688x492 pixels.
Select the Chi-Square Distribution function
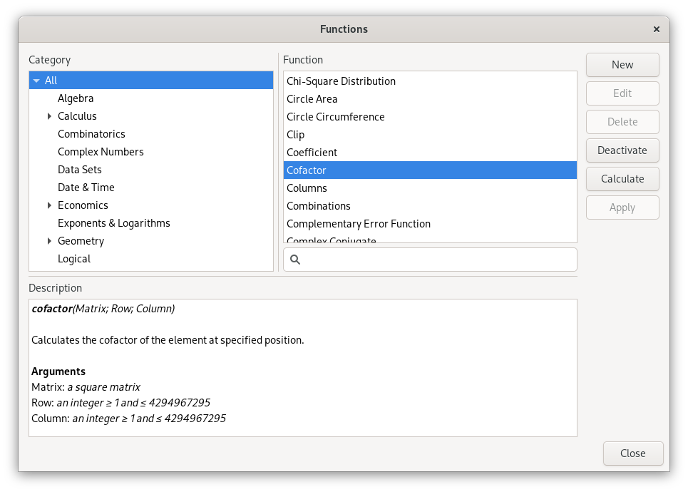point(341,81)
